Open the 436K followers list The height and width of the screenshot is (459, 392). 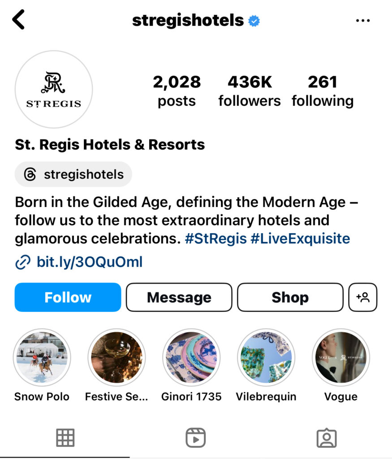click(x=250, y=91)
